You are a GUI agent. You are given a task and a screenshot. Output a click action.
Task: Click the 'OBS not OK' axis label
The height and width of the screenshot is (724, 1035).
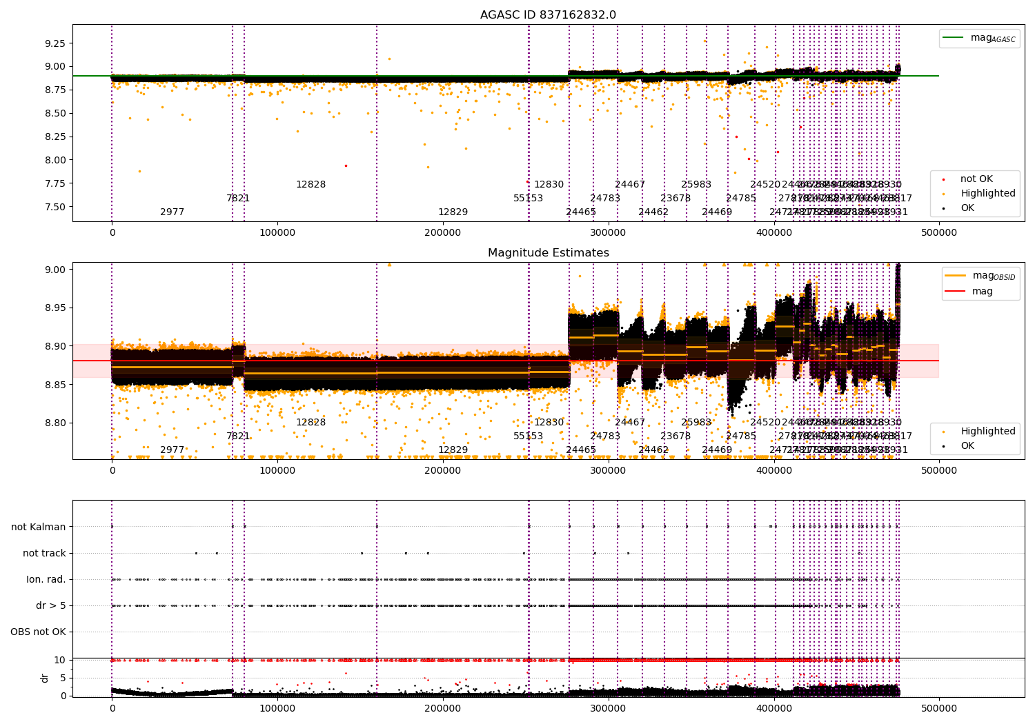click(38, 632)
